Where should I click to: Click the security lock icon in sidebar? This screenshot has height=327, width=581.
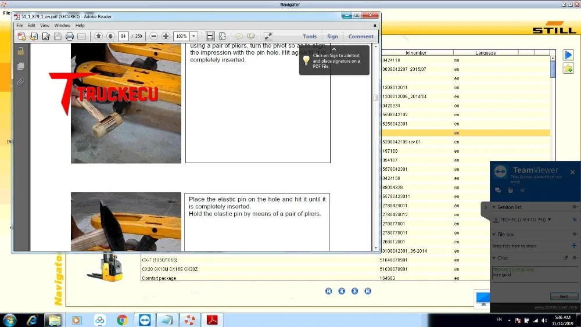(x=21, y=51)
